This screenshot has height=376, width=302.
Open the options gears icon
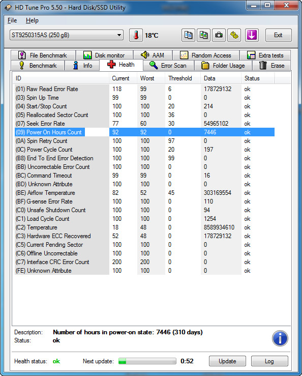pyautogui.click(x=234, y=35)
